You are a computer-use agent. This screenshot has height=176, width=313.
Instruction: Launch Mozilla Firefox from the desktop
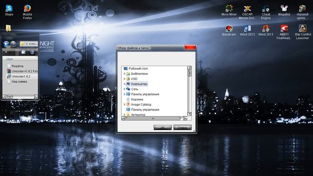27,12
